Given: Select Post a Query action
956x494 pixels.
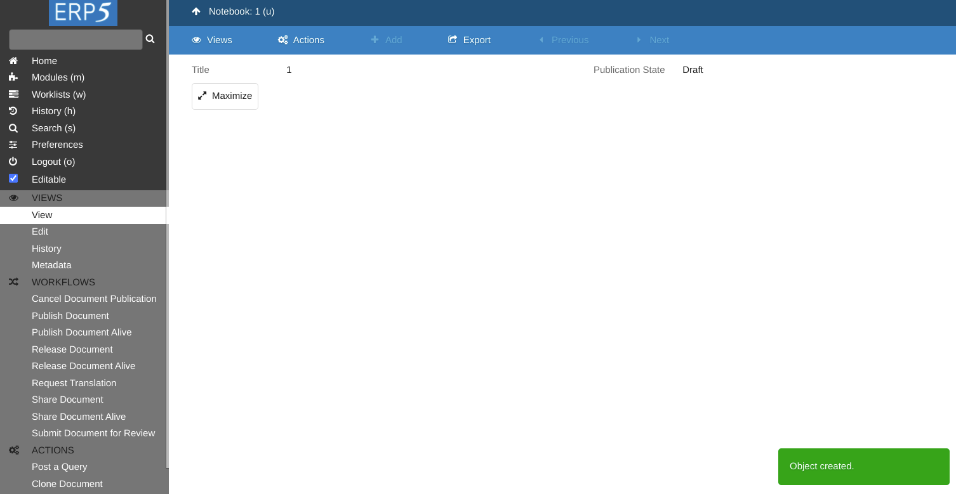Looking at the screenshot, I should click(x=60, y=467).
